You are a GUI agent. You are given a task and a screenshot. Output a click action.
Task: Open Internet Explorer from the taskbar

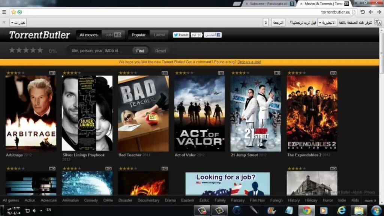(x=341, y=210)
